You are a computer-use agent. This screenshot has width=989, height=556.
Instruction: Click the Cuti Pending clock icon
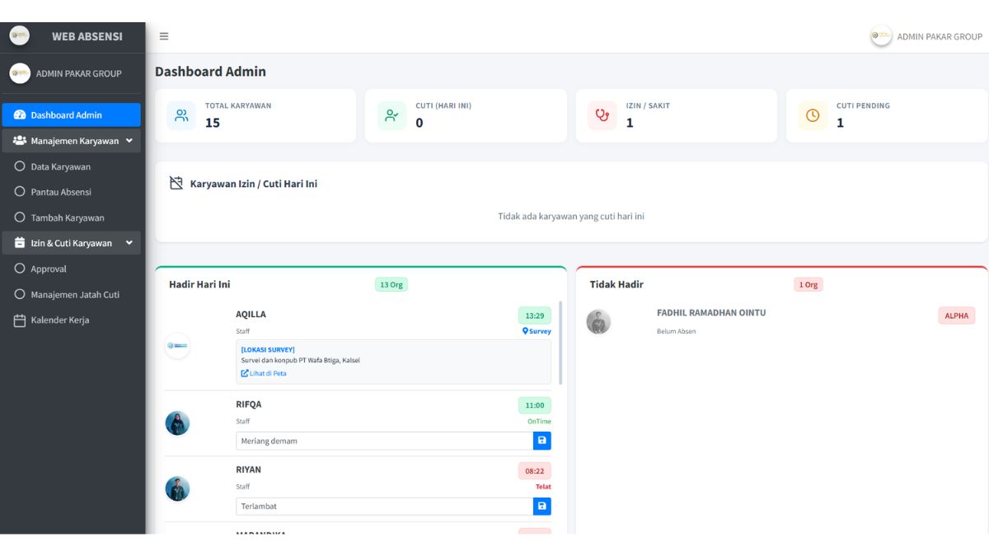coord(813,115)
